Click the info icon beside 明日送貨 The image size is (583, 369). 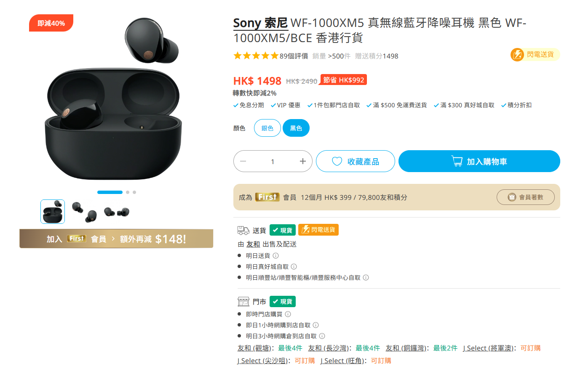[275, 255]
